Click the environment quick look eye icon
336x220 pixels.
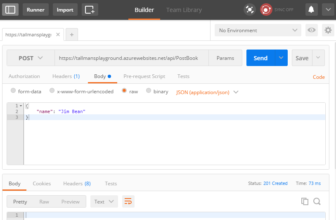[x=311, y=30]
